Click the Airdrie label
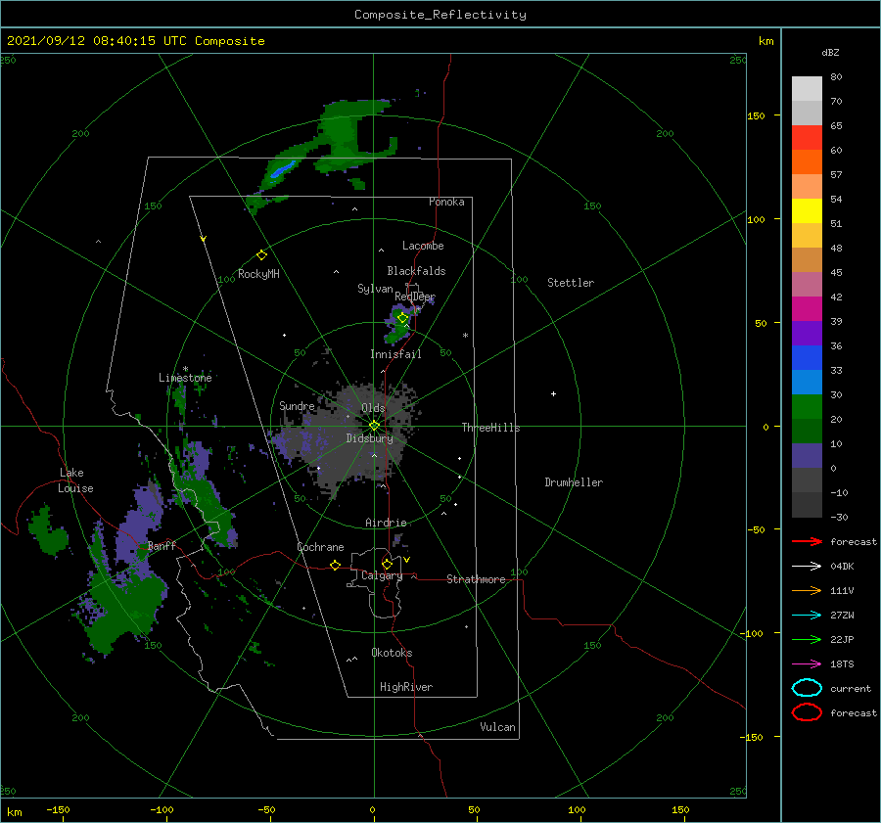Viewport: 881px width, 823px height. [x=386, y=523]
